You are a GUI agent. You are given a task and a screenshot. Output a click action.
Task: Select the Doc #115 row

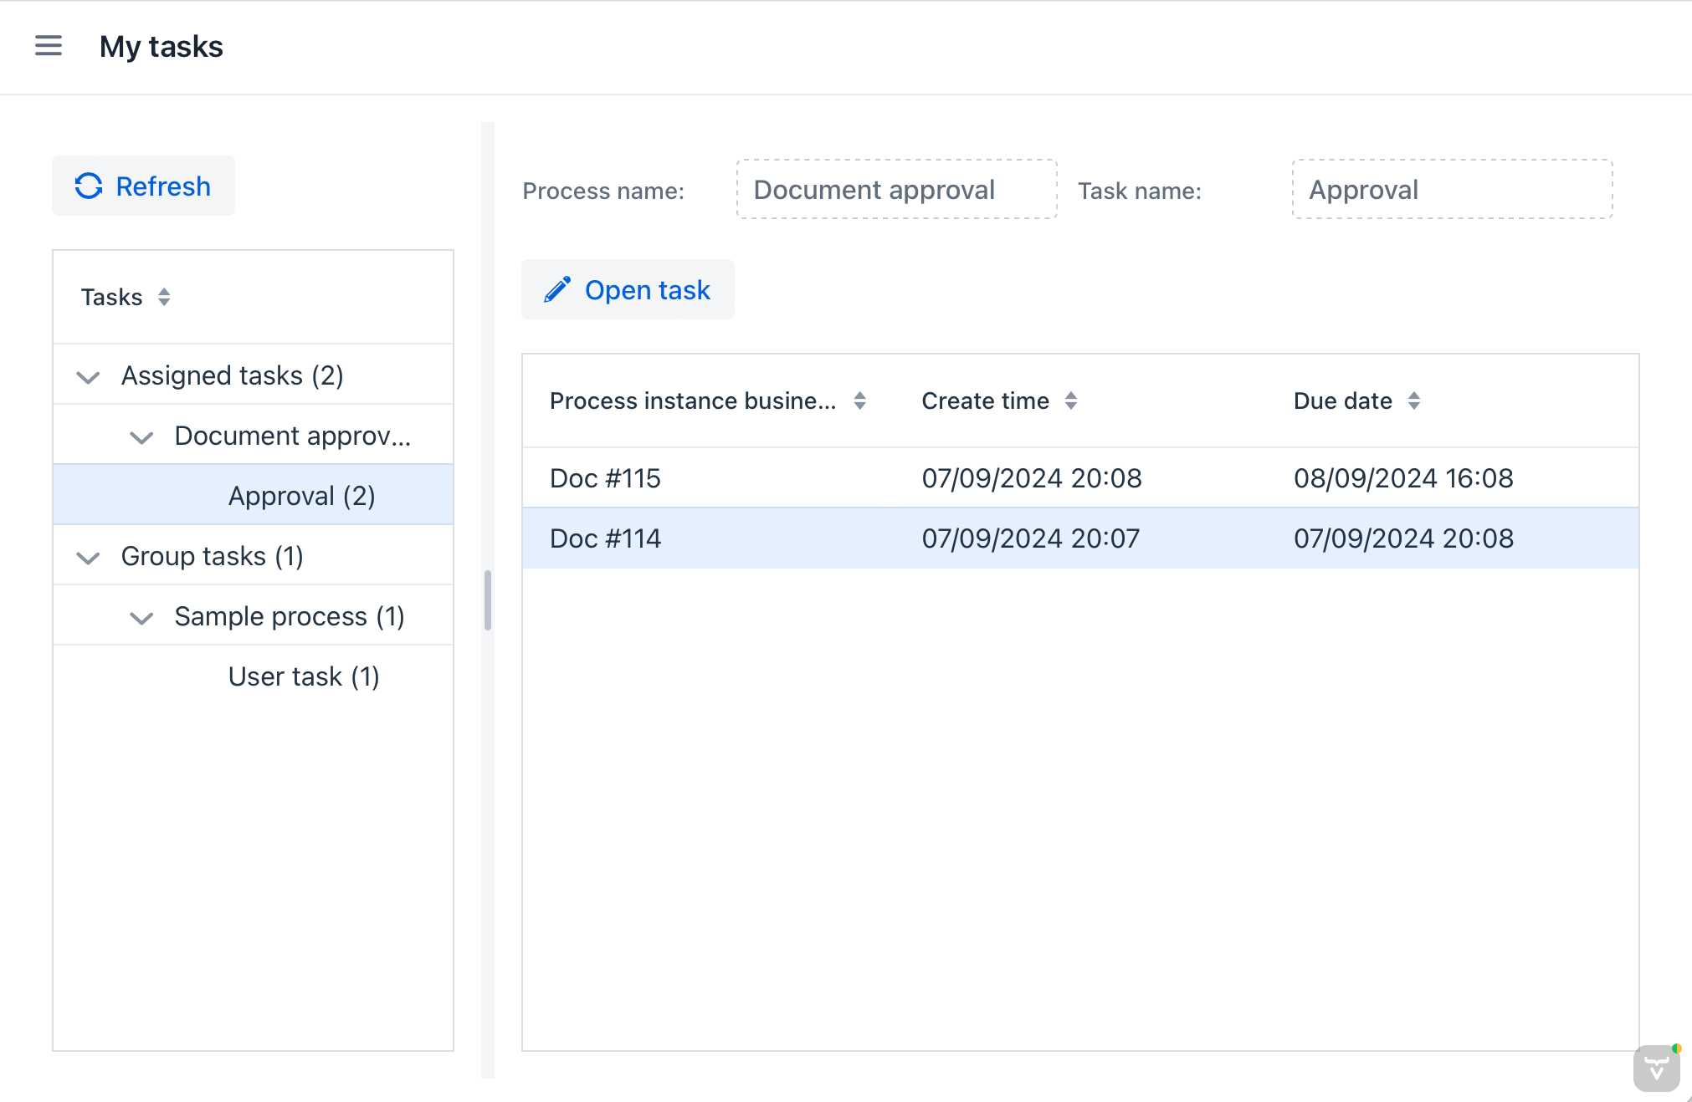pos(605,477)
